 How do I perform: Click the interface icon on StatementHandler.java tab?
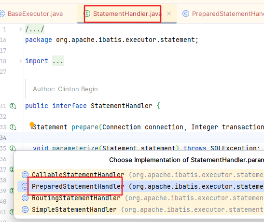[87, 14]
